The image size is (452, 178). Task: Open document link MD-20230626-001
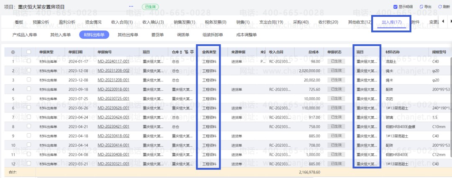[113, 108]
